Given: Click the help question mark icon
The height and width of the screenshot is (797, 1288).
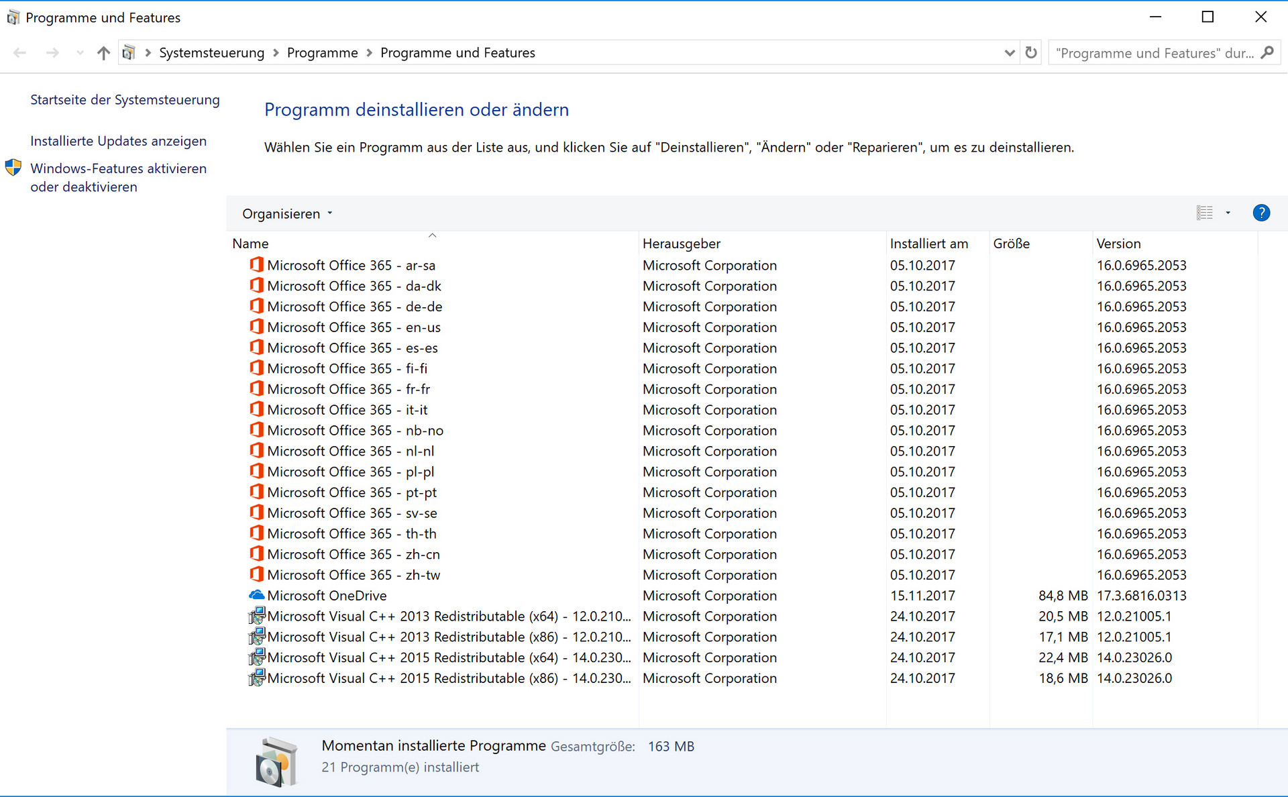Looking at the screenshot, I should point(1260,213).
